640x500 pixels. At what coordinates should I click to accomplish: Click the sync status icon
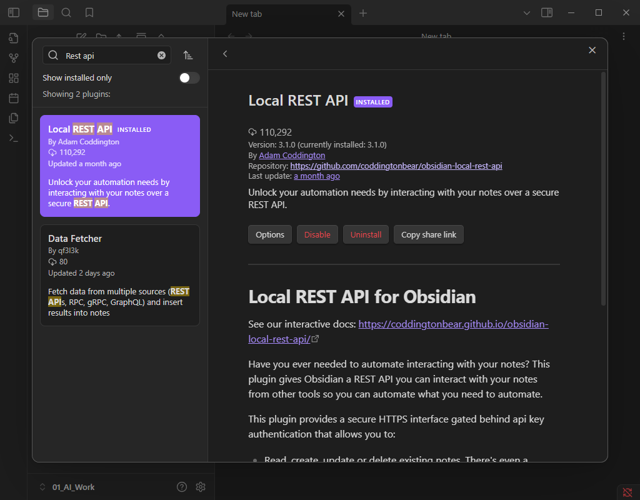pyautogui.click(x=627, y=492)
